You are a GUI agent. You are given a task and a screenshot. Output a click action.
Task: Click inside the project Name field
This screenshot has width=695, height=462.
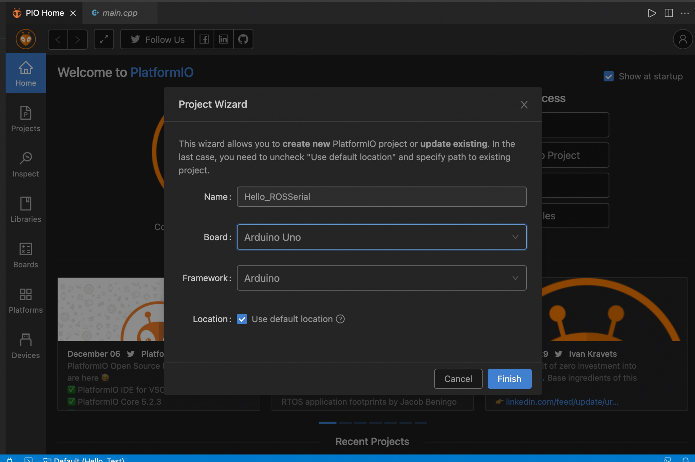pos(381,197)
